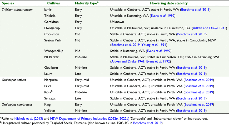The height and width of the screenshot is (125, 229).
Task: Open the Boschma et al. 2019 citation for Margurita
Action: [x=199, y=80]
